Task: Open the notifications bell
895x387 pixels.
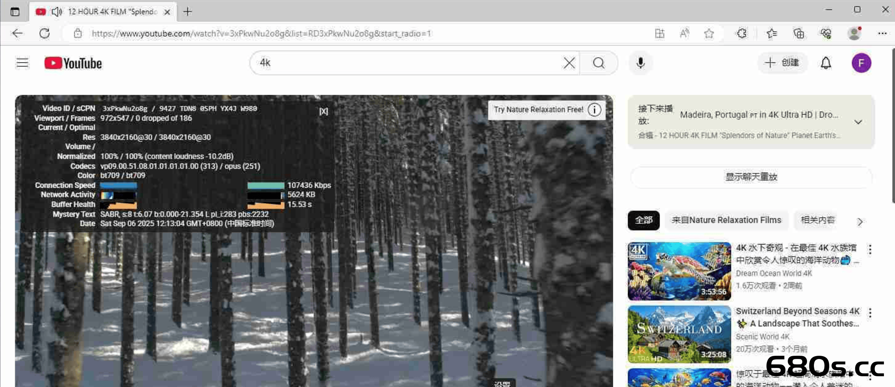Action: (x=826, y=63)
